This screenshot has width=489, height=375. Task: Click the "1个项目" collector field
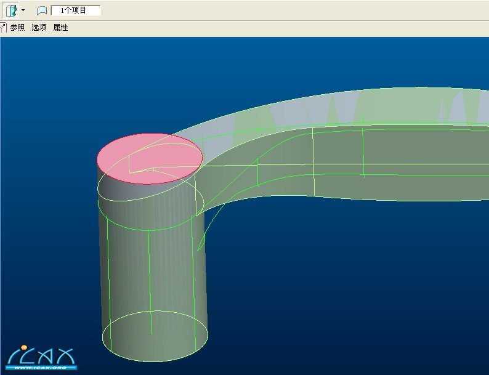click(75, 10)
